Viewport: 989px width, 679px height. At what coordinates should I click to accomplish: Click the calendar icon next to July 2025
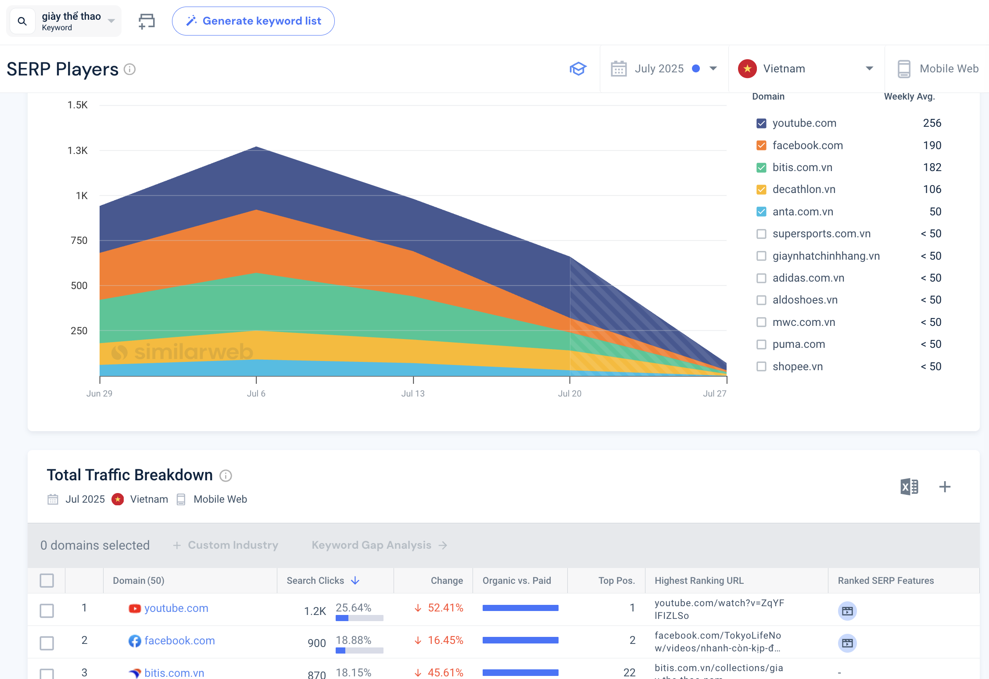coord(619,69)
